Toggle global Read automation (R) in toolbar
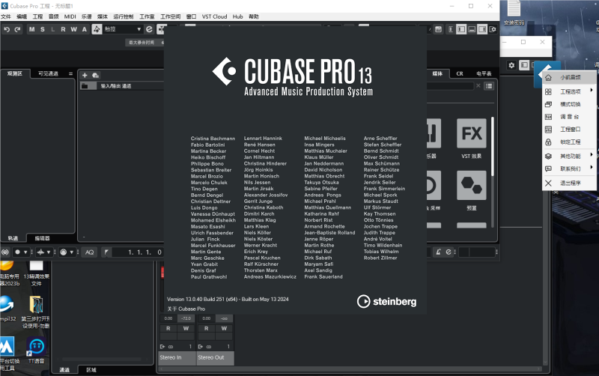 point(63,29)
